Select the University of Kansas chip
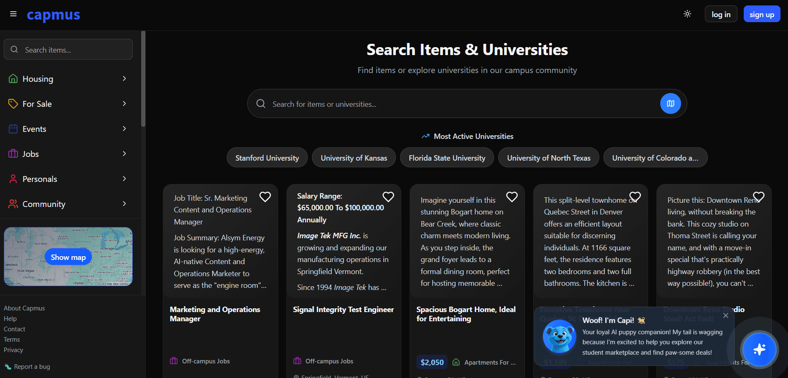The image size is (788, 378). click(354, 157)
